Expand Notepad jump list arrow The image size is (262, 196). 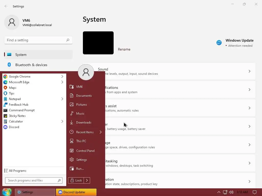62,99
